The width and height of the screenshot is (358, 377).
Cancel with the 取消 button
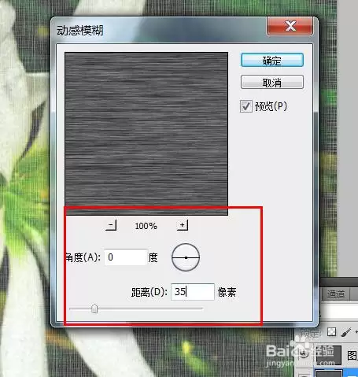[272, 83]
